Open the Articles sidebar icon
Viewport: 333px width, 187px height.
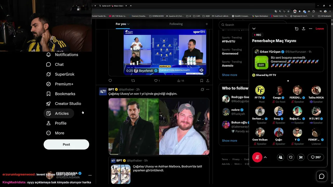tap(48, 113)
